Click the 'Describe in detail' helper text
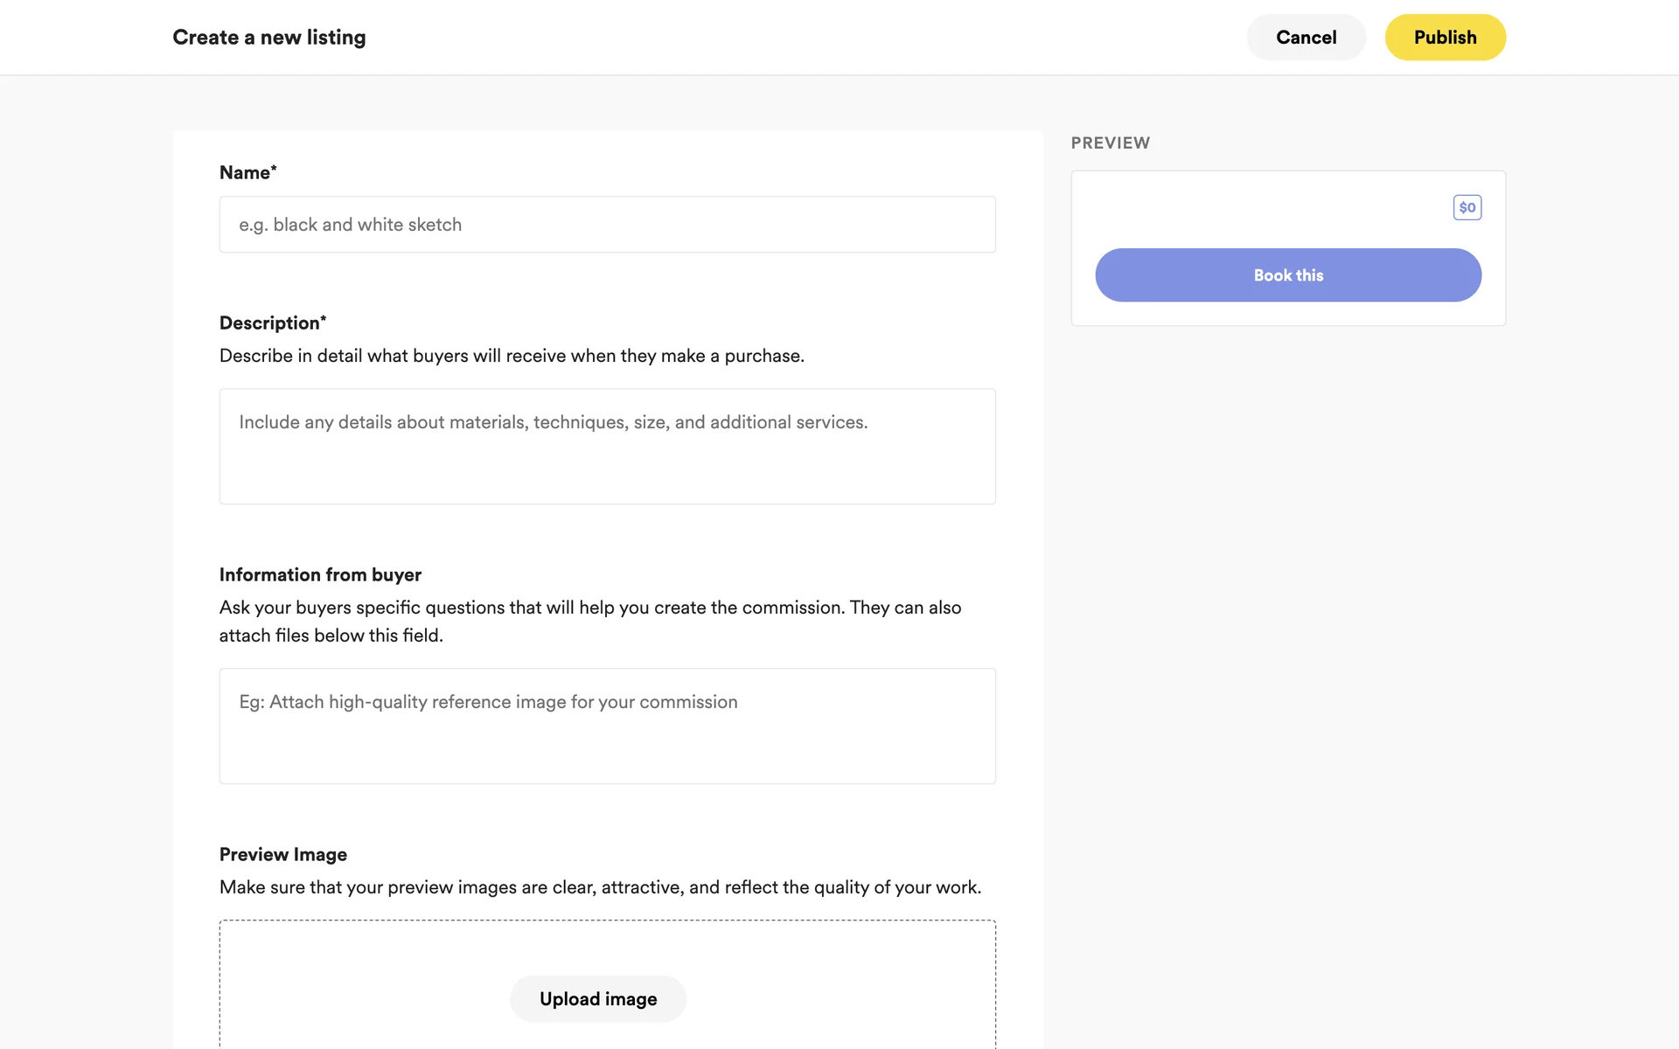Viewport: 1679px width, 1049px height. 512,356
